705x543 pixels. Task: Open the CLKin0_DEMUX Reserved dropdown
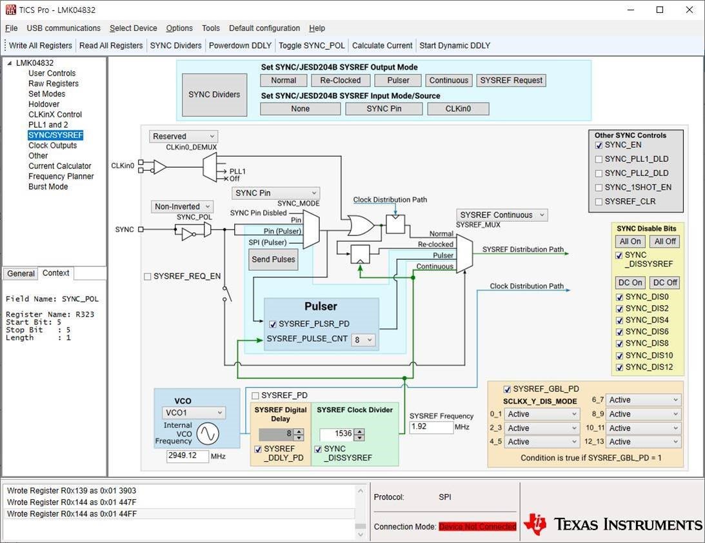tap(183, 136)
